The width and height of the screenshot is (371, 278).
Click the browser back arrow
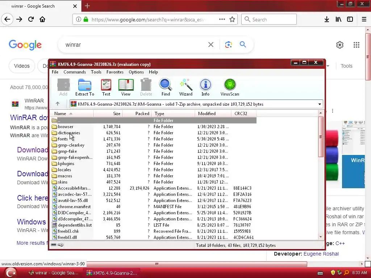coord(7,19)
